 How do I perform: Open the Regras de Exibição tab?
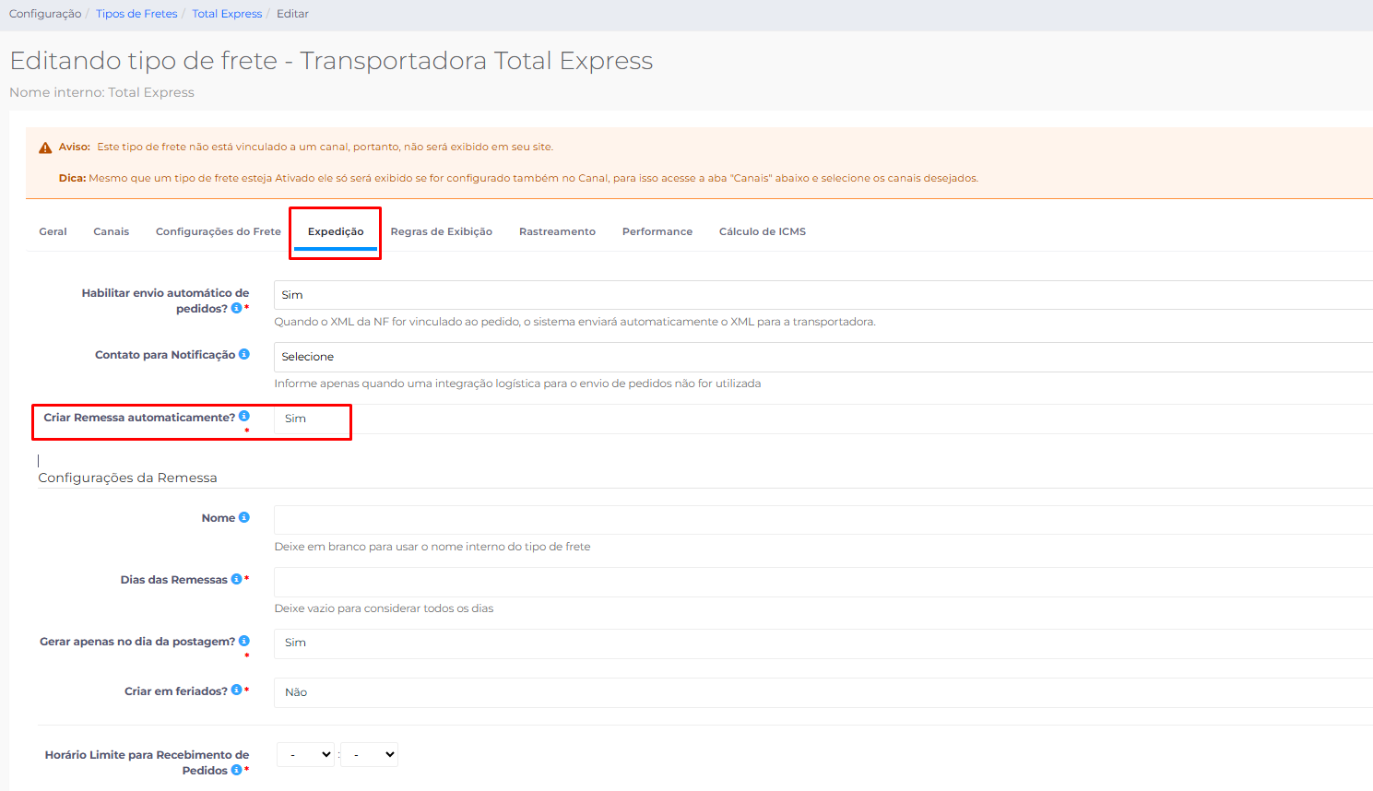pyautogui.click(x=442, y=231)
